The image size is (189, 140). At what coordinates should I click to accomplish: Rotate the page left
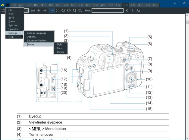[63, 11]
